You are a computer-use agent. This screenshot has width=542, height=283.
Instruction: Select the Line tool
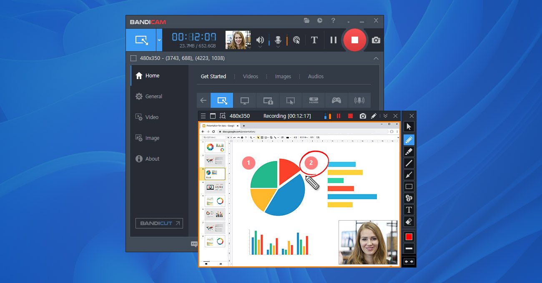(x=409, y=163)
